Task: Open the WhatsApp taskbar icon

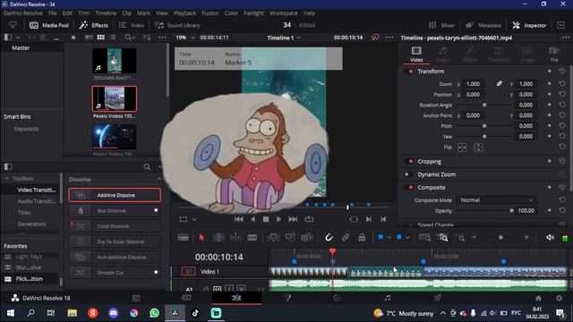Action: tap(155, 313)
